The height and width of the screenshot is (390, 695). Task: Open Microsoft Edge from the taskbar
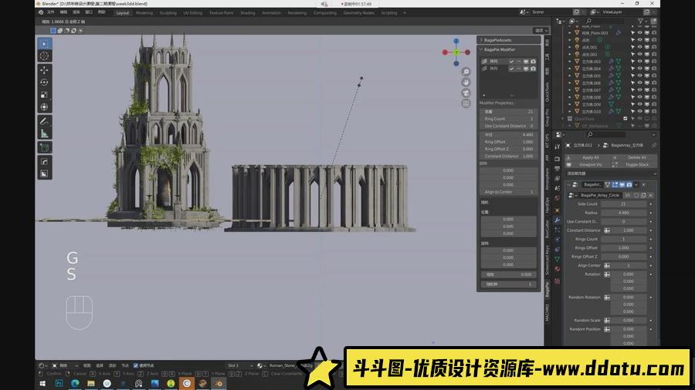[75, 383]
